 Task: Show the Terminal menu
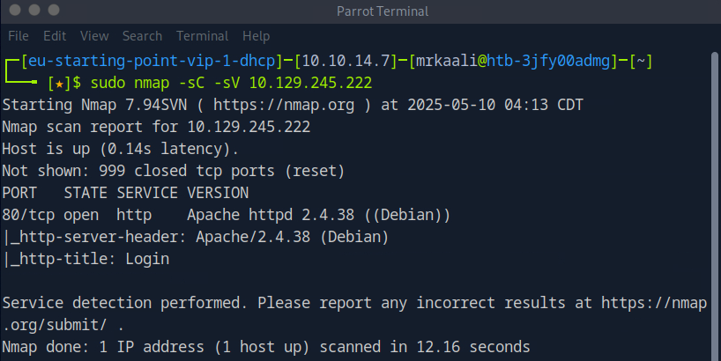(202, 36)
